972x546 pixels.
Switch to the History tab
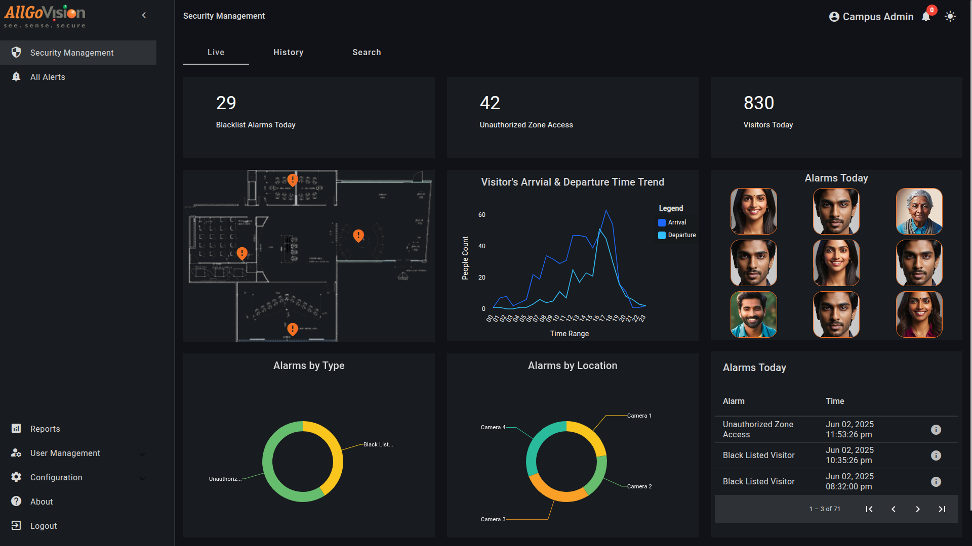pos(288,52)
